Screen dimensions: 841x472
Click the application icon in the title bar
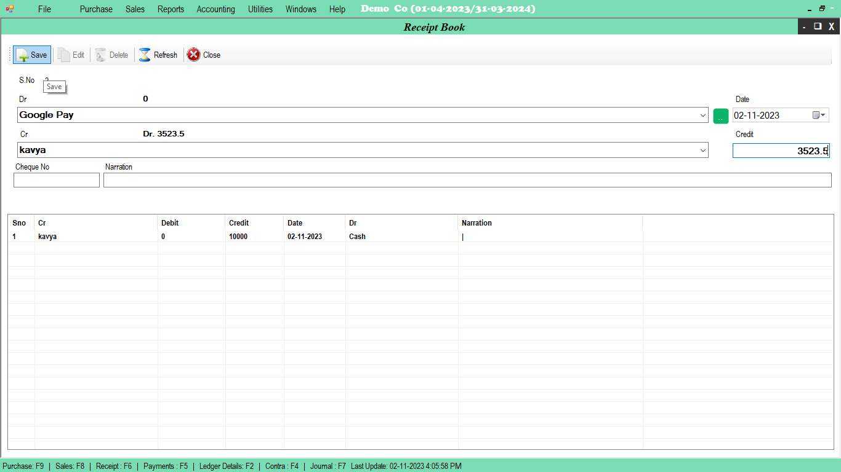[9, 9]
